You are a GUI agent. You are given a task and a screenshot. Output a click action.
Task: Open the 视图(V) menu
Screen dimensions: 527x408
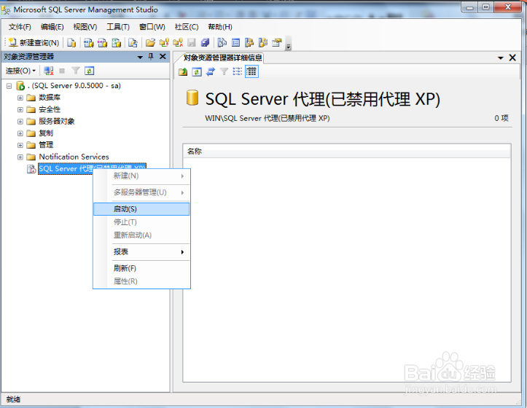click(x=85, y=27)
